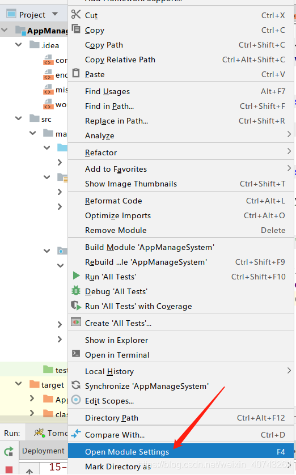296x475 pixels.
Task: Open the Project view dropdown arrow
Action: pos(55,14)
